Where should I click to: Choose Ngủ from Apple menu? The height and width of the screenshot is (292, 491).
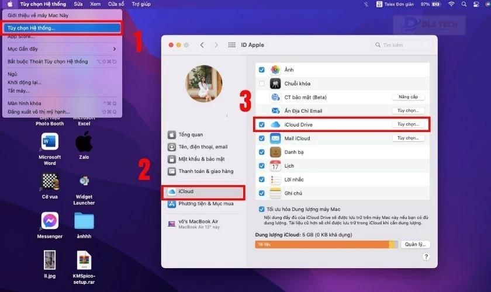point(62,74)
